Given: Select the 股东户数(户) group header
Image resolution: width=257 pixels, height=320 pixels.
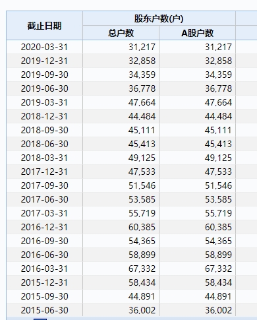Looking at the screenshot, I should [159, 18].
